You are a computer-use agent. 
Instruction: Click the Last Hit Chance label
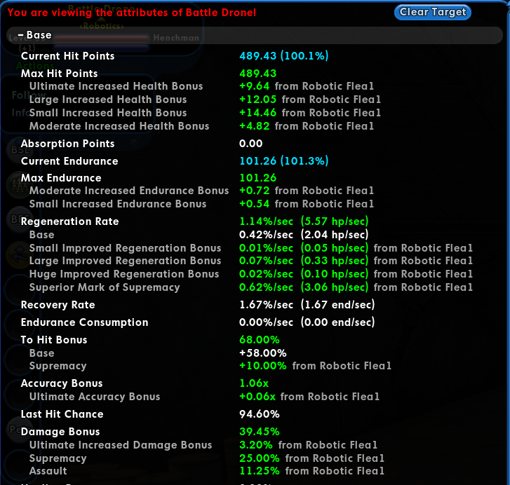pos(62,414)
